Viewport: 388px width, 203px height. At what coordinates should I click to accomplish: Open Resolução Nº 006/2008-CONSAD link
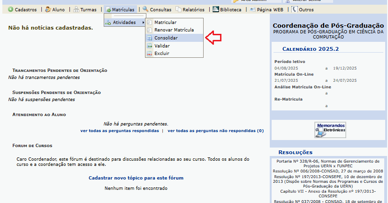(x=328, y=172)
